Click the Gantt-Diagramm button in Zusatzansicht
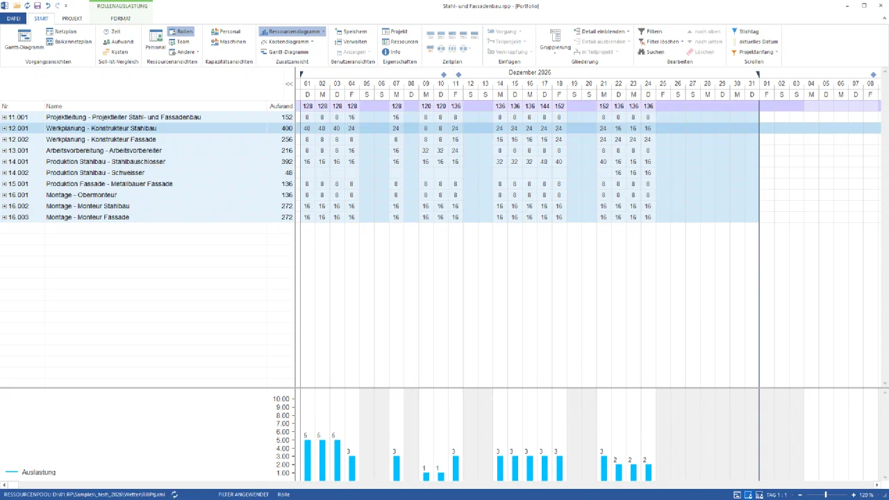This screenshot has height=500, width=889. [284, 52]
